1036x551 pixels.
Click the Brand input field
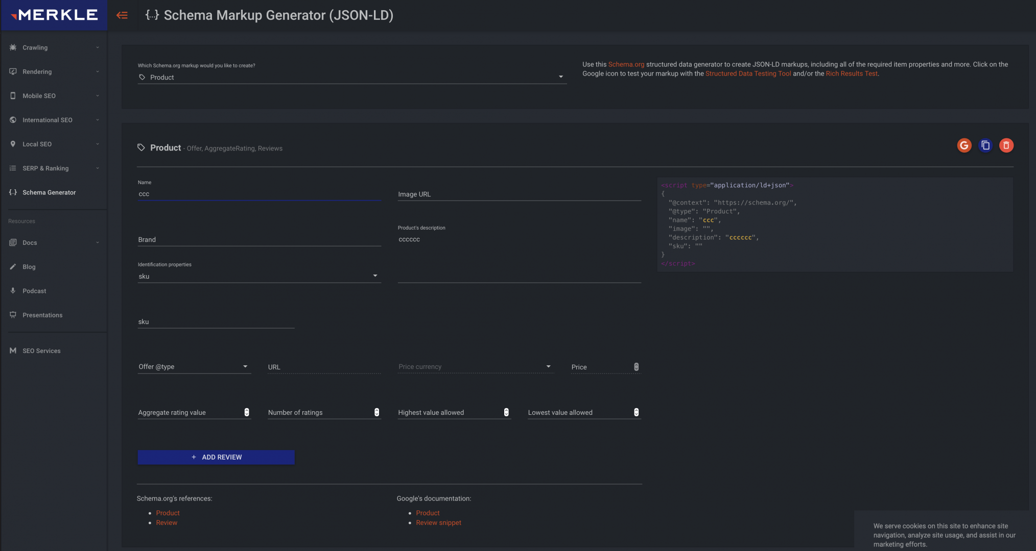click(260, 239)
